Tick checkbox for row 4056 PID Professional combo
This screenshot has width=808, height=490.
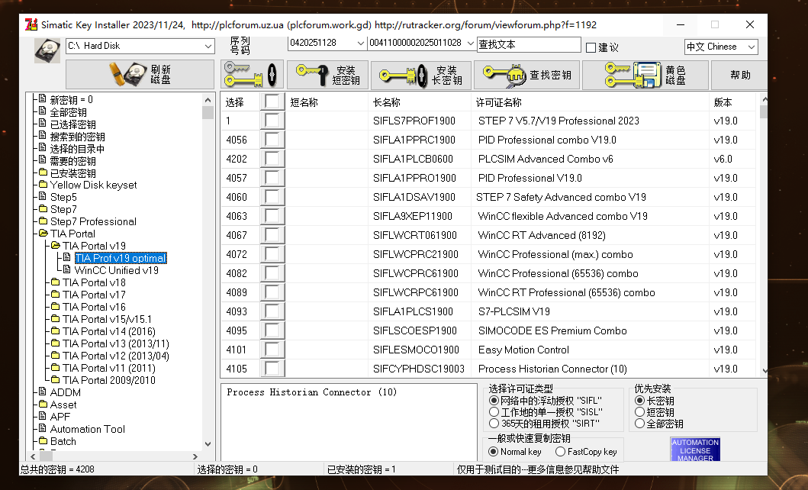tap(272, 140)
